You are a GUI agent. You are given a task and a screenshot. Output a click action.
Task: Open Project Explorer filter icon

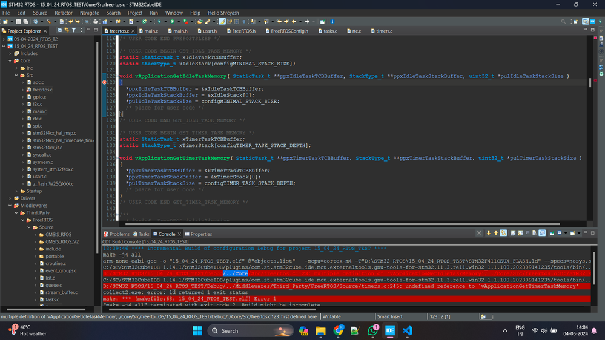pyautogui.click(x=74, y=30)
